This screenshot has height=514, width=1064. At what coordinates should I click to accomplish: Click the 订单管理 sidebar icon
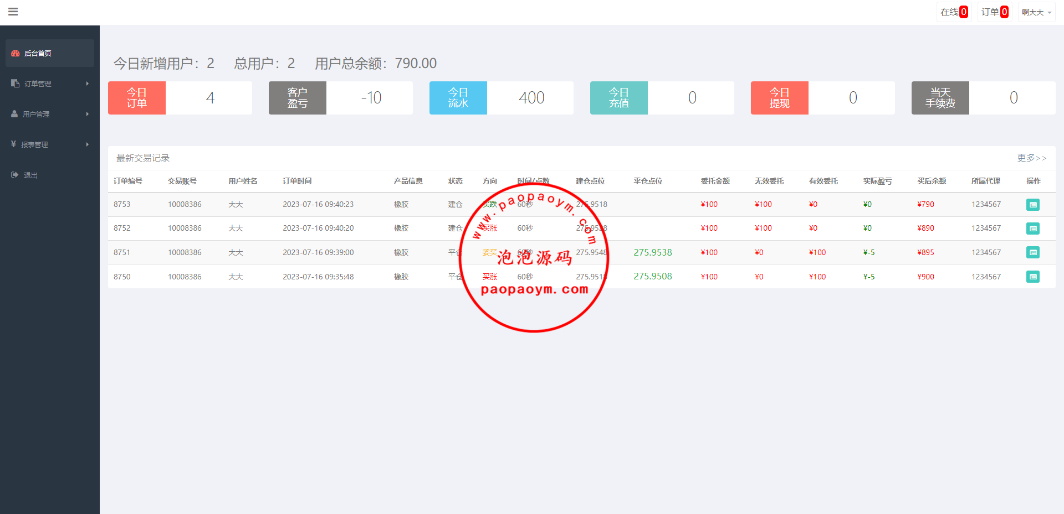click(15, 84)
